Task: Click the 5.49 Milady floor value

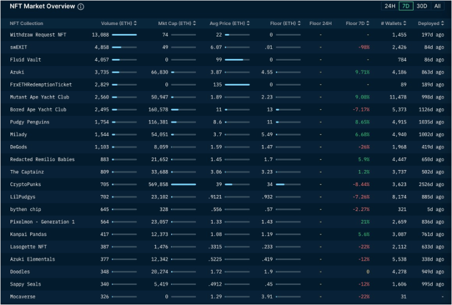Action: click(x=267, y=134)
